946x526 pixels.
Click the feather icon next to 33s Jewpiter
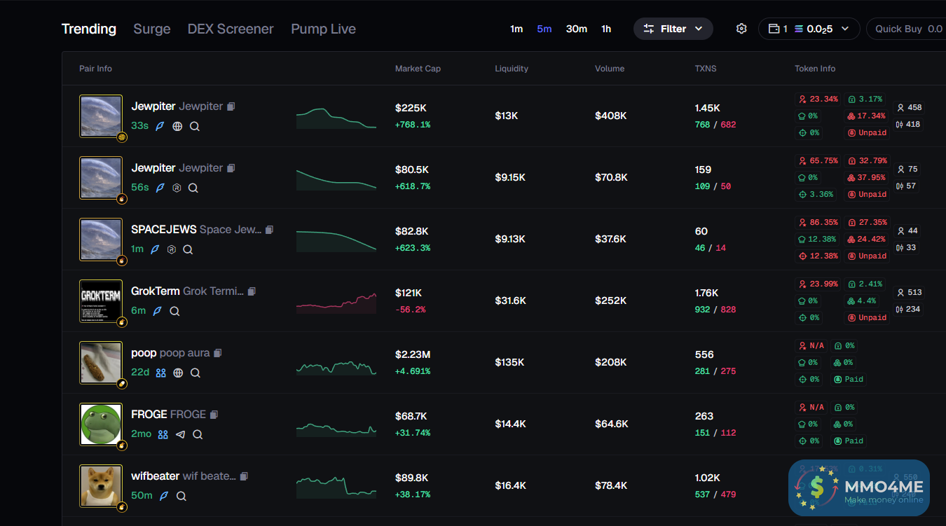160,126
